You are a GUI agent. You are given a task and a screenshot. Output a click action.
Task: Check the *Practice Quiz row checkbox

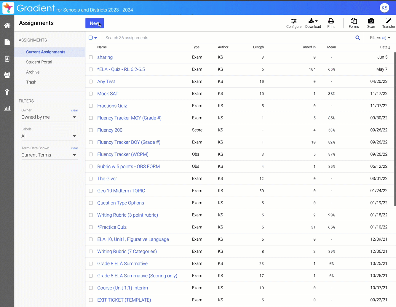click(91, 227)
